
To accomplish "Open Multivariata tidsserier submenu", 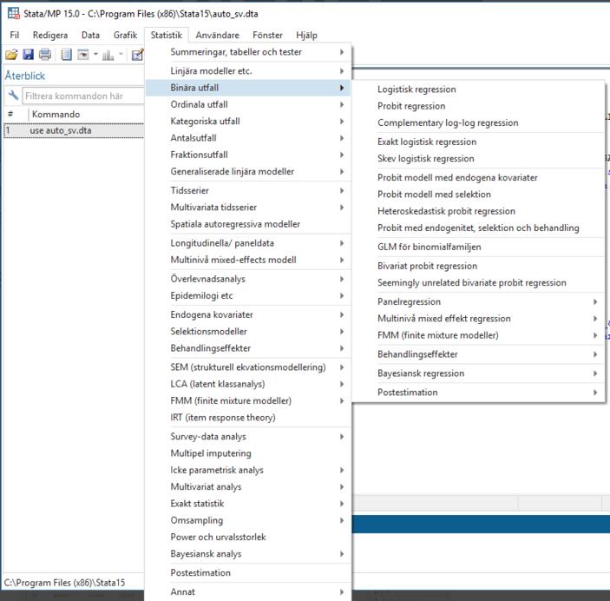I will [248, 208].
